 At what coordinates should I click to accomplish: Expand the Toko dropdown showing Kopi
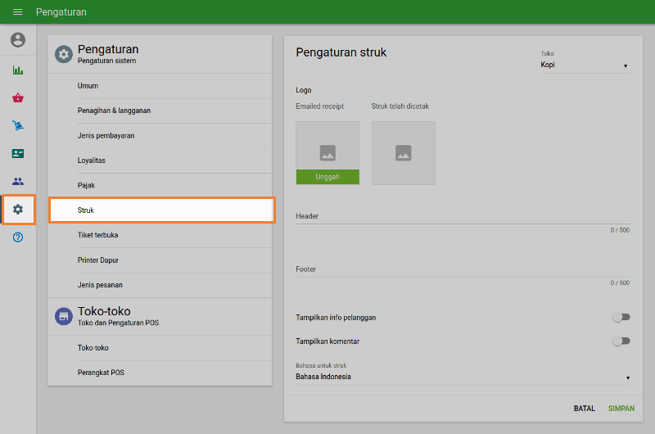[x=585, y=65]
